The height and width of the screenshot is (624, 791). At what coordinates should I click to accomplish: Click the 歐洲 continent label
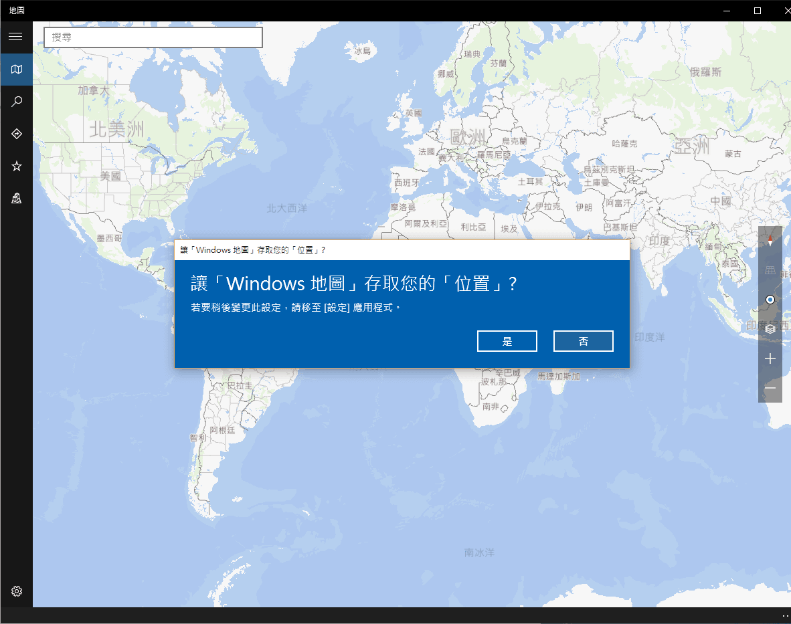(468, 136)
